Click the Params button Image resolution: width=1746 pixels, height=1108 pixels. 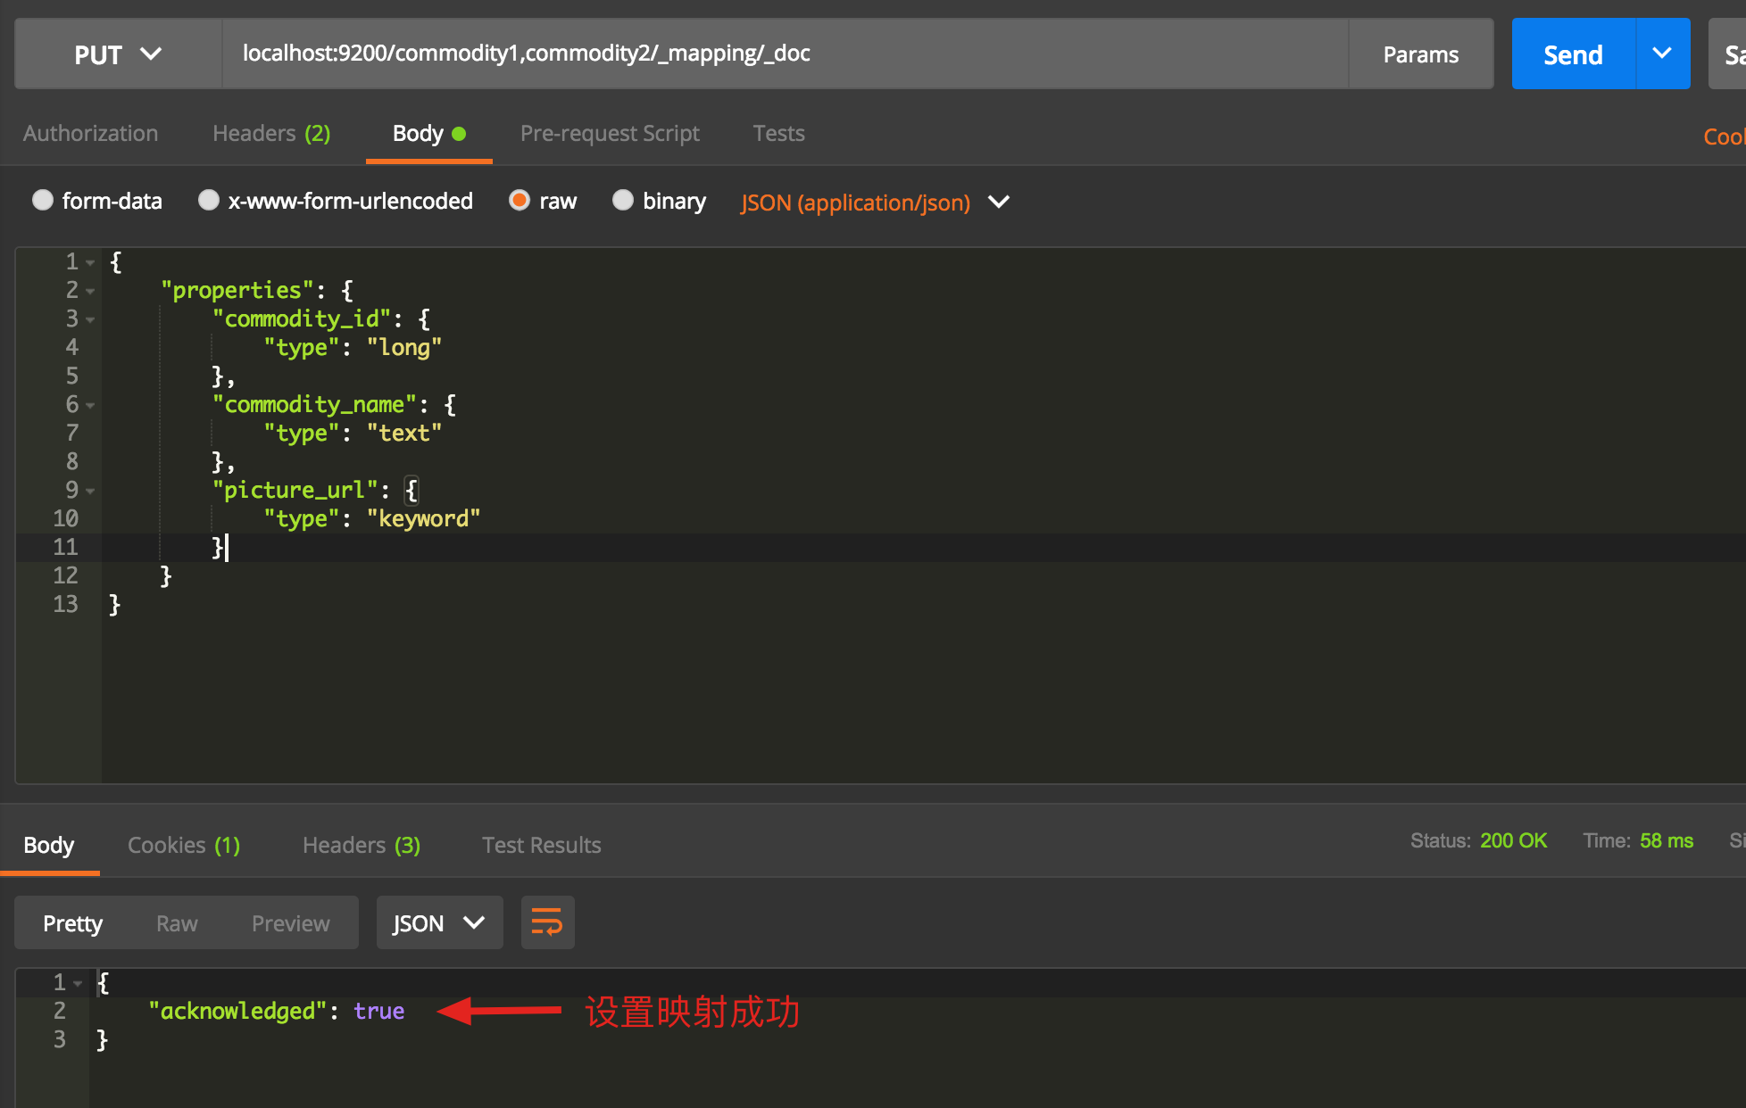(x=1420, y=54)
